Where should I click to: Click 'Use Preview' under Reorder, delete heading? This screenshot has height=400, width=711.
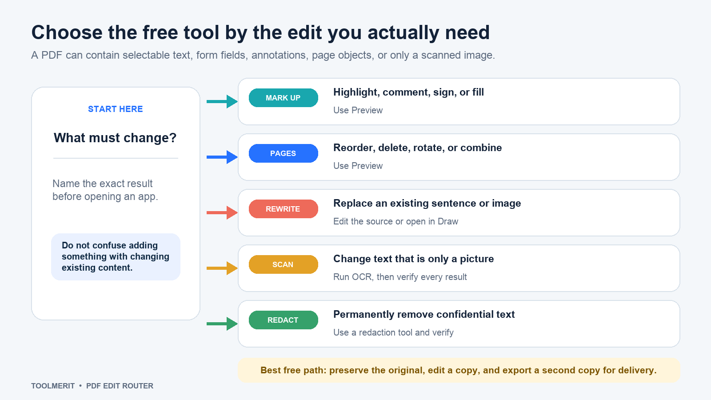click(x=358, y=166)
